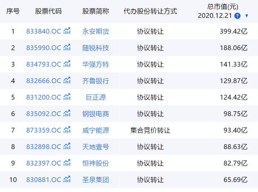
Task: Open chart icon beside 832898.OC
Action: coord(67,146)
